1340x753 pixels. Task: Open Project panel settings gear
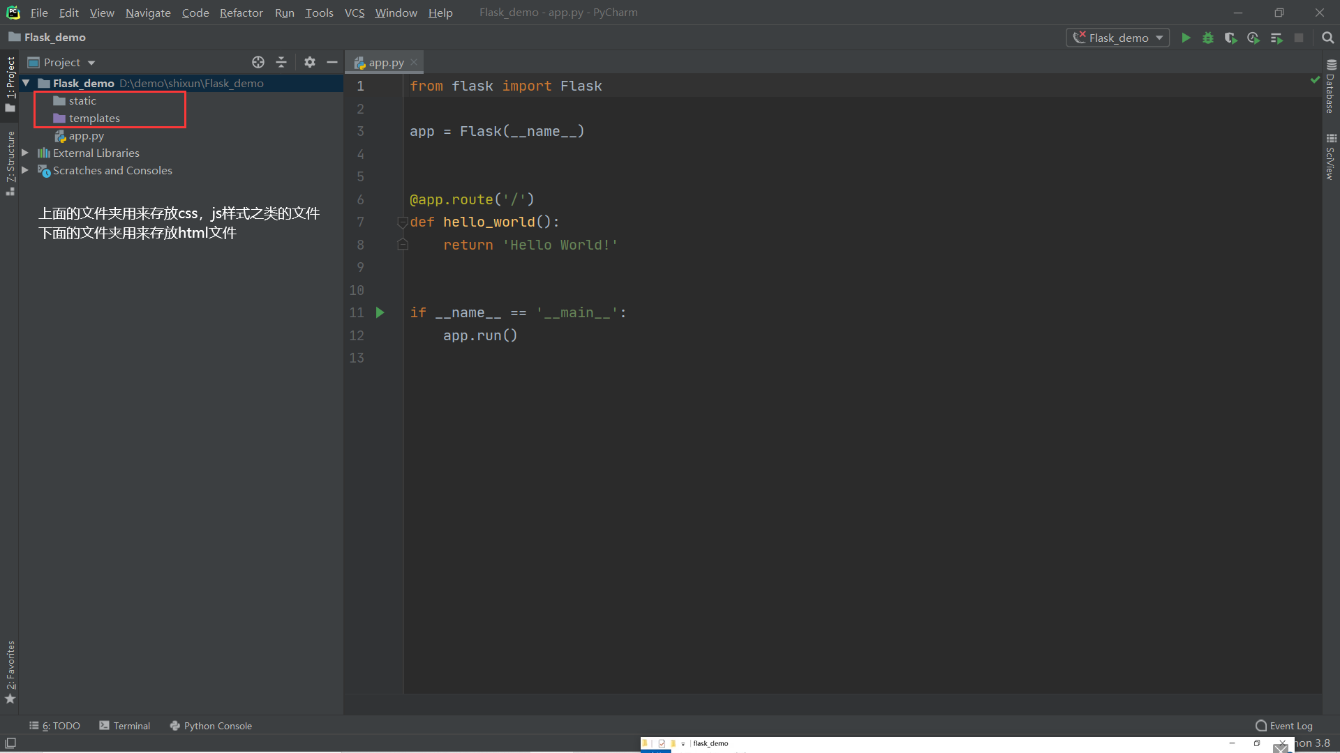[310, 62]
